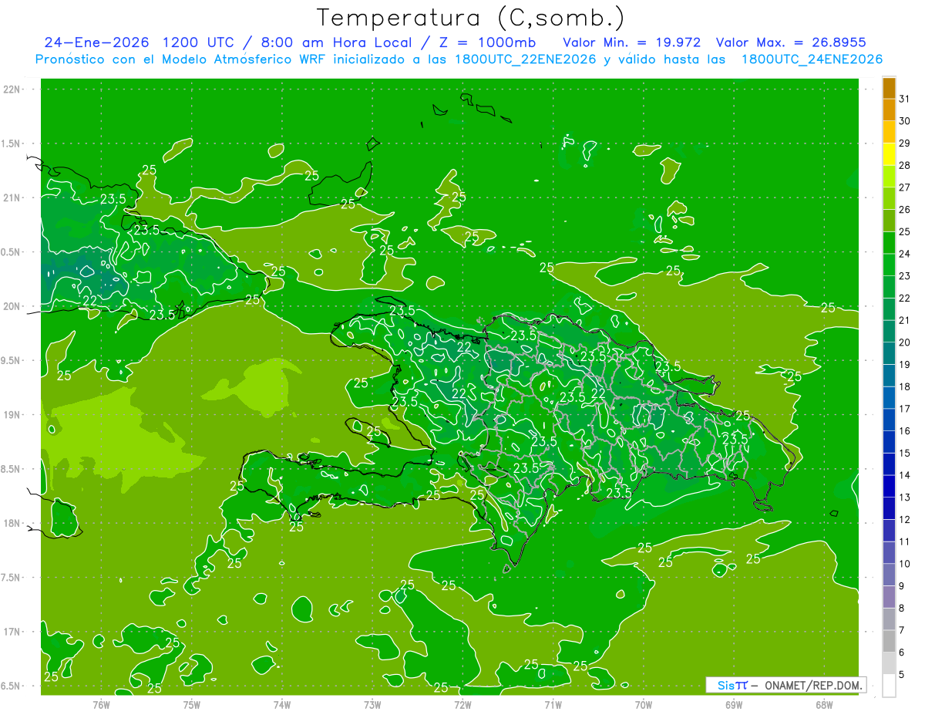Click the "13" label on the color scale

[905, 497]
